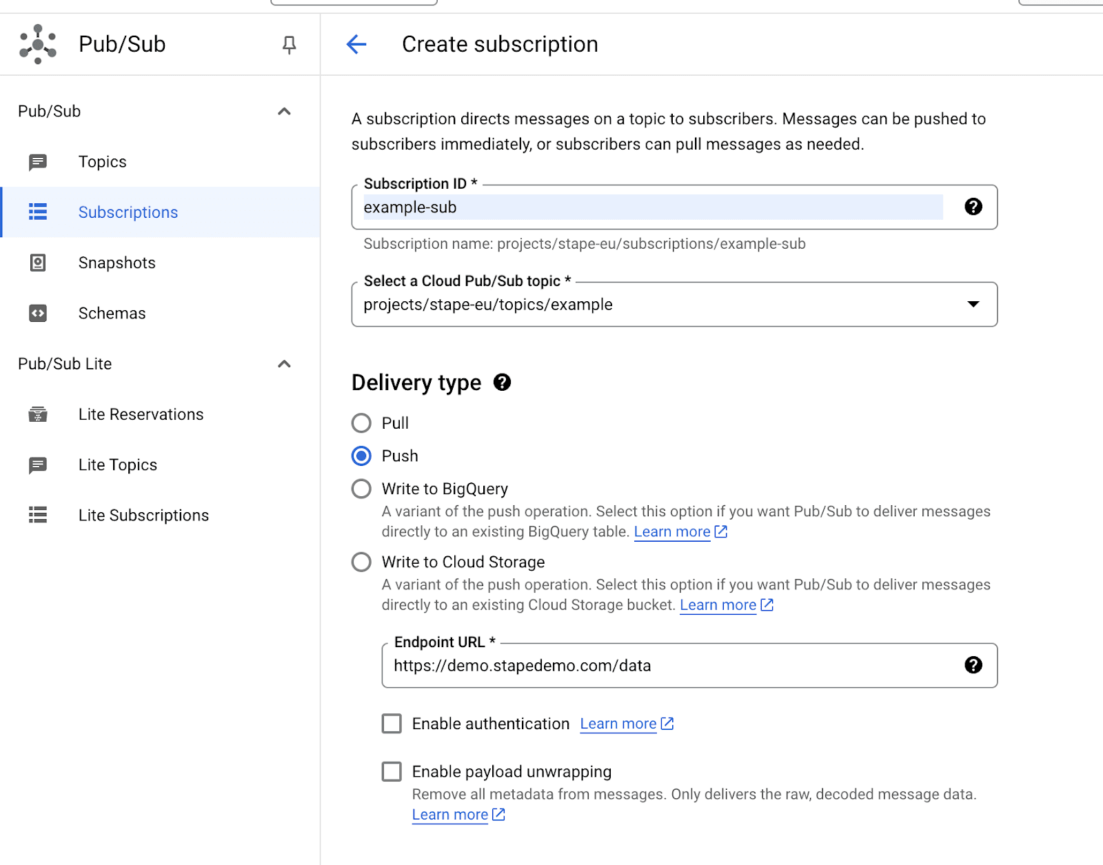
Task: Click the back arrow on Create subscription
Action: tap(356, 44)
